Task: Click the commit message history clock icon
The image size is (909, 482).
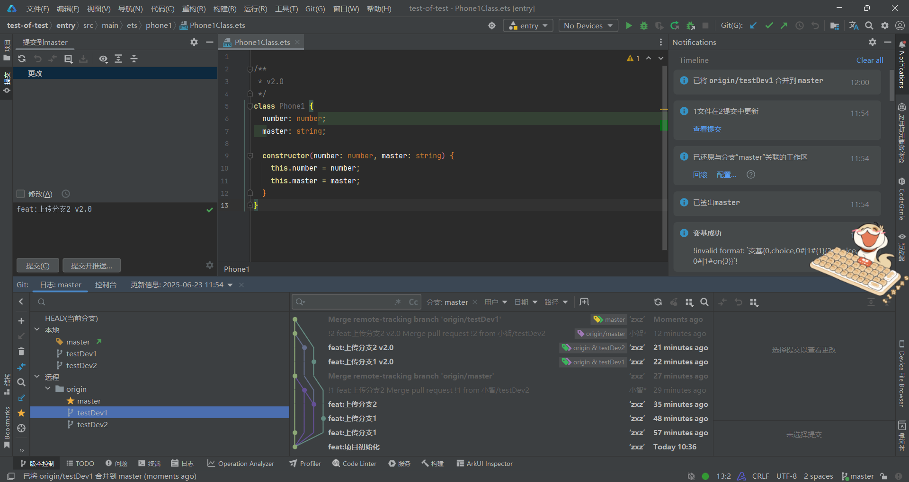Action: pos(66,194)
